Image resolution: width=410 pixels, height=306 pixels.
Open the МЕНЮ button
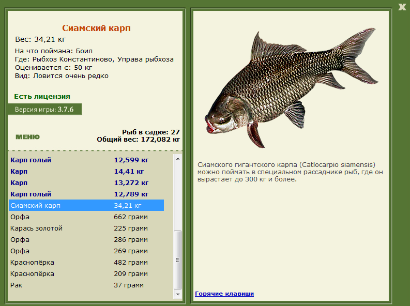[28, 137]
